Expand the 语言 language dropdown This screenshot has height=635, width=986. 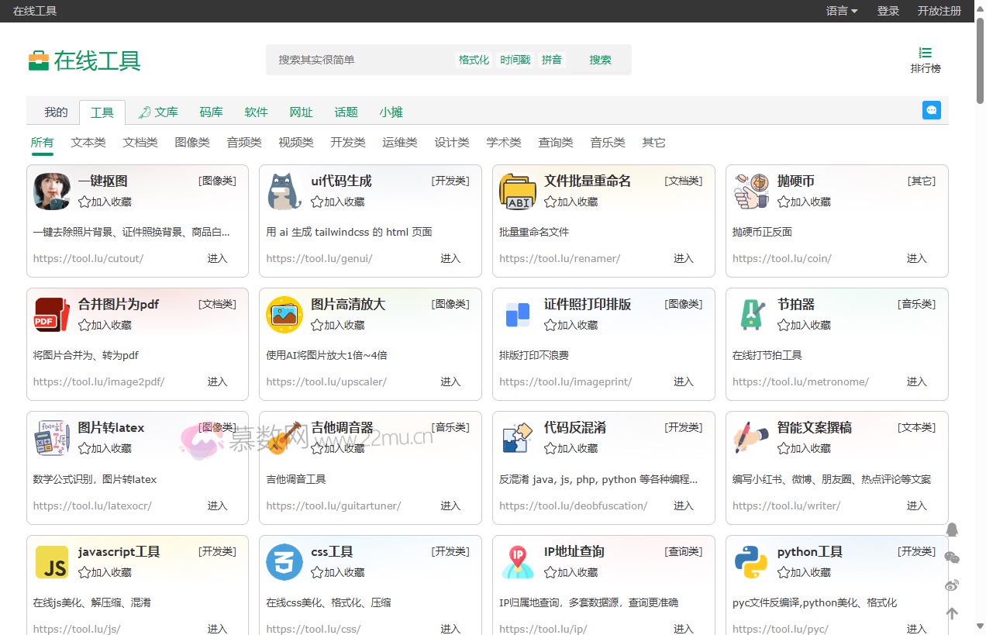pyautogui.click(x=841, y=11)
